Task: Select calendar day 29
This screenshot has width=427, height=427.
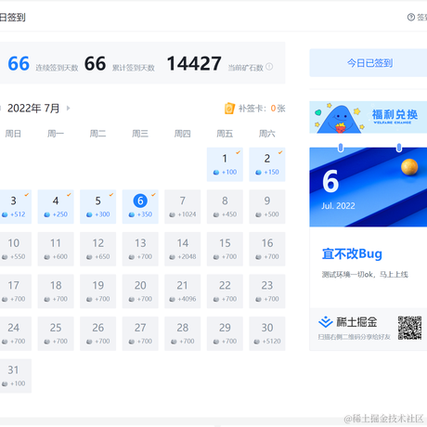Action: (x=225, y=333)
